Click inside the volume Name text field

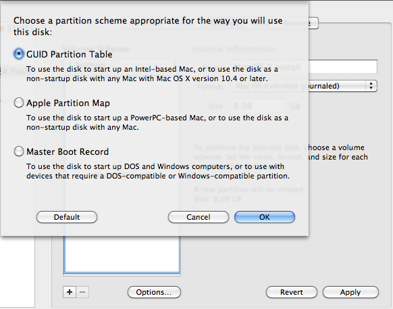click(x=343, y=66)
